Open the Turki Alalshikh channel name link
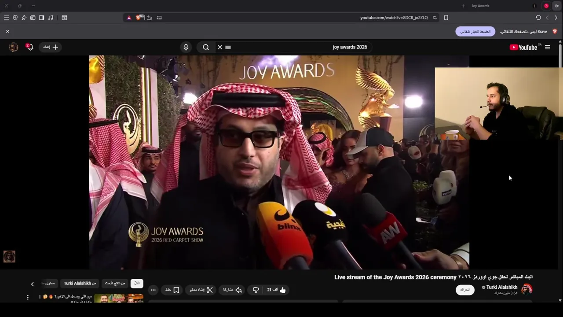 pyautogui.click(x=502, y=287)
